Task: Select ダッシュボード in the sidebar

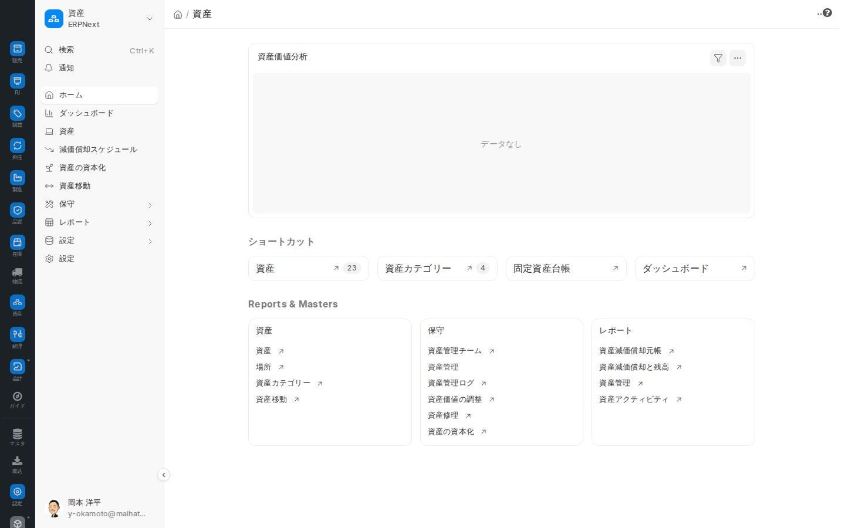Action: pyautogui.click(x=99, y=113)
